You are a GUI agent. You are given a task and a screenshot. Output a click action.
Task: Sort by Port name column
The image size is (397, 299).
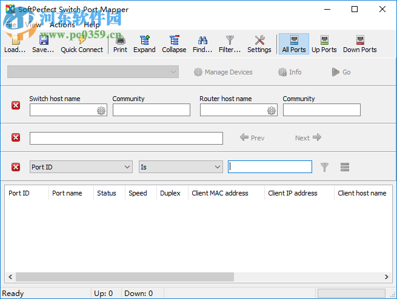coord(71,193)
